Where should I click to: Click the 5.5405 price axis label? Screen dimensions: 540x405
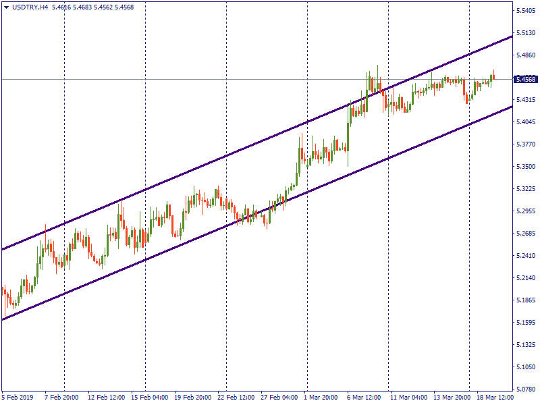point(525,11)
